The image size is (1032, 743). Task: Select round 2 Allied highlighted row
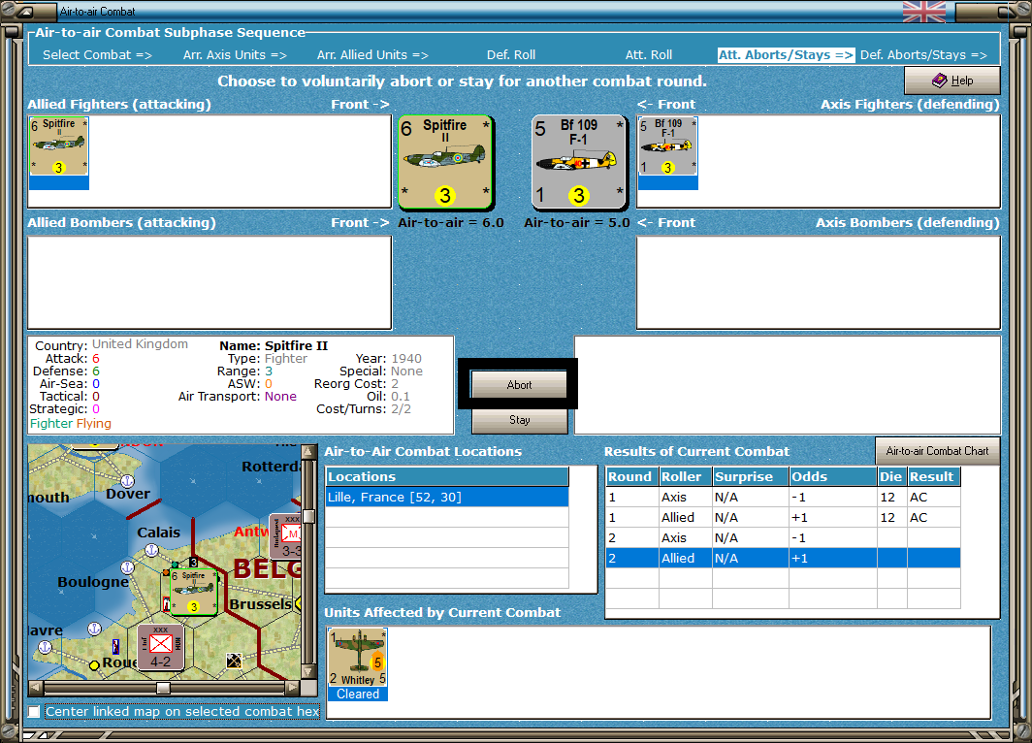(784, 558)
